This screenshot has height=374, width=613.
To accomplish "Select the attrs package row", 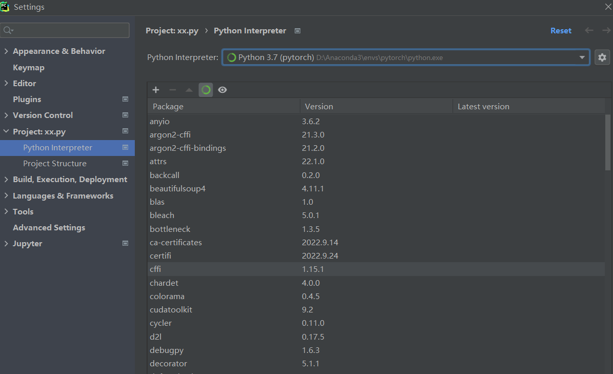I will coord(376,161).
